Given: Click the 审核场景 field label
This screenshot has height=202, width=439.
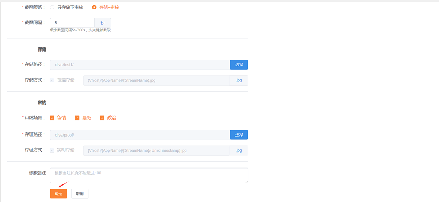Looking at the screenshot, I should coord(35,118).
